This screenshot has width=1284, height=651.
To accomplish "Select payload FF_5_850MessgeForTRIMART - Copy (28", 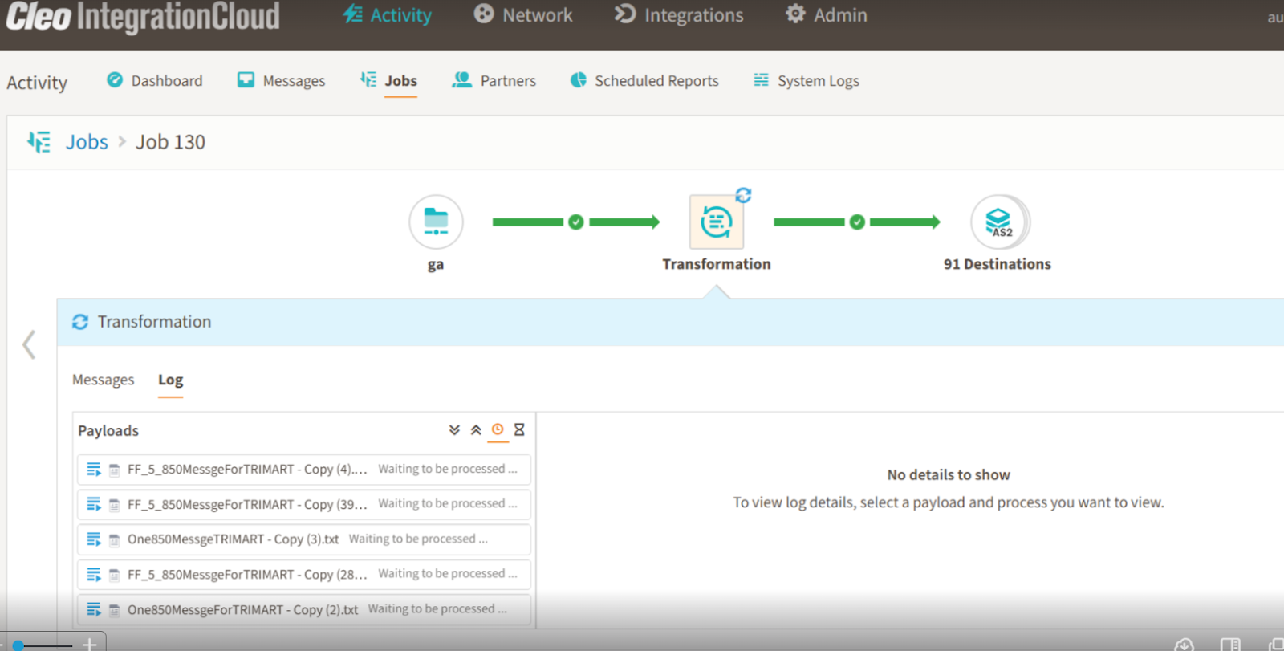I will point(304,575).
